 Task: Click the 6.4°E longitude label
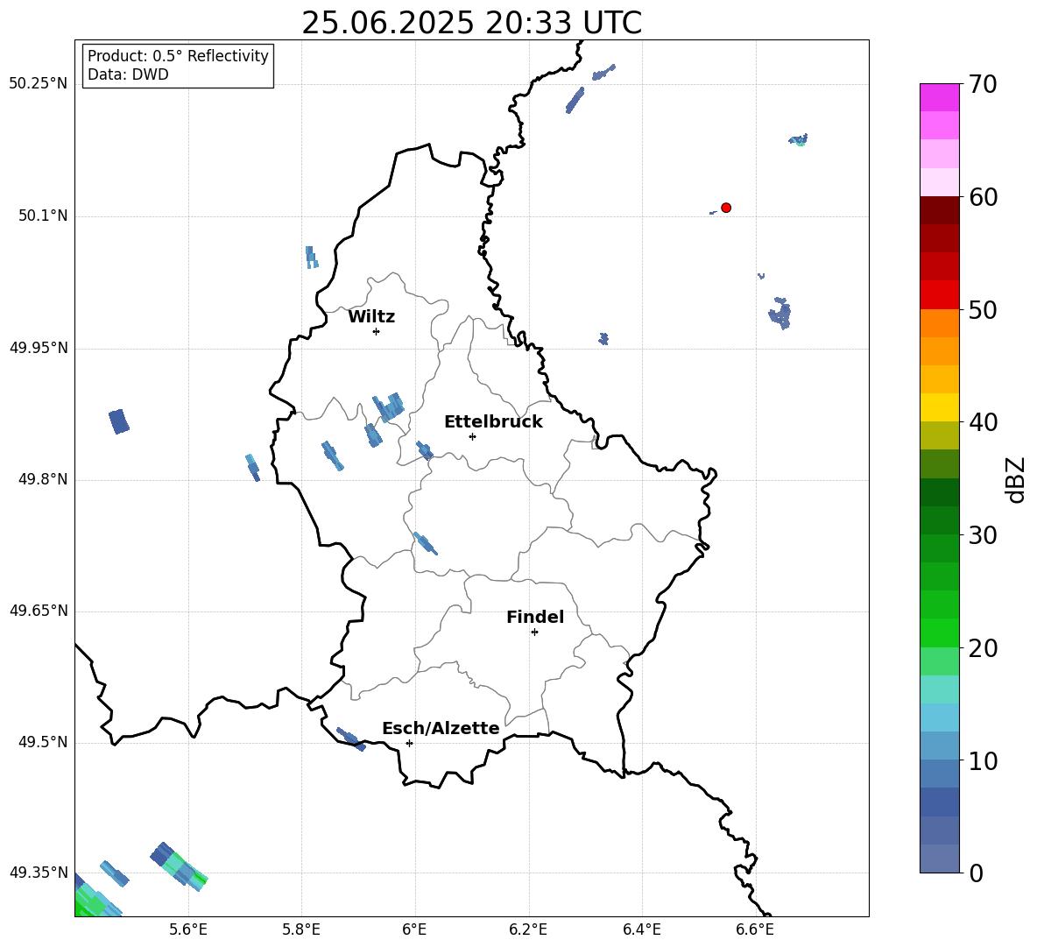641,929
